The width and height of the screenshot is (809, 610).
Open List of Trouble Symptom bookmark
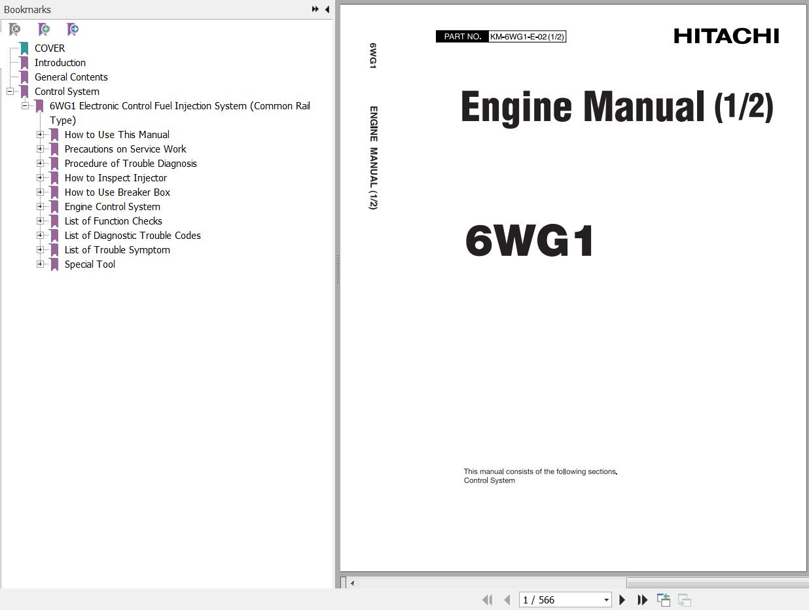(117, 250)
